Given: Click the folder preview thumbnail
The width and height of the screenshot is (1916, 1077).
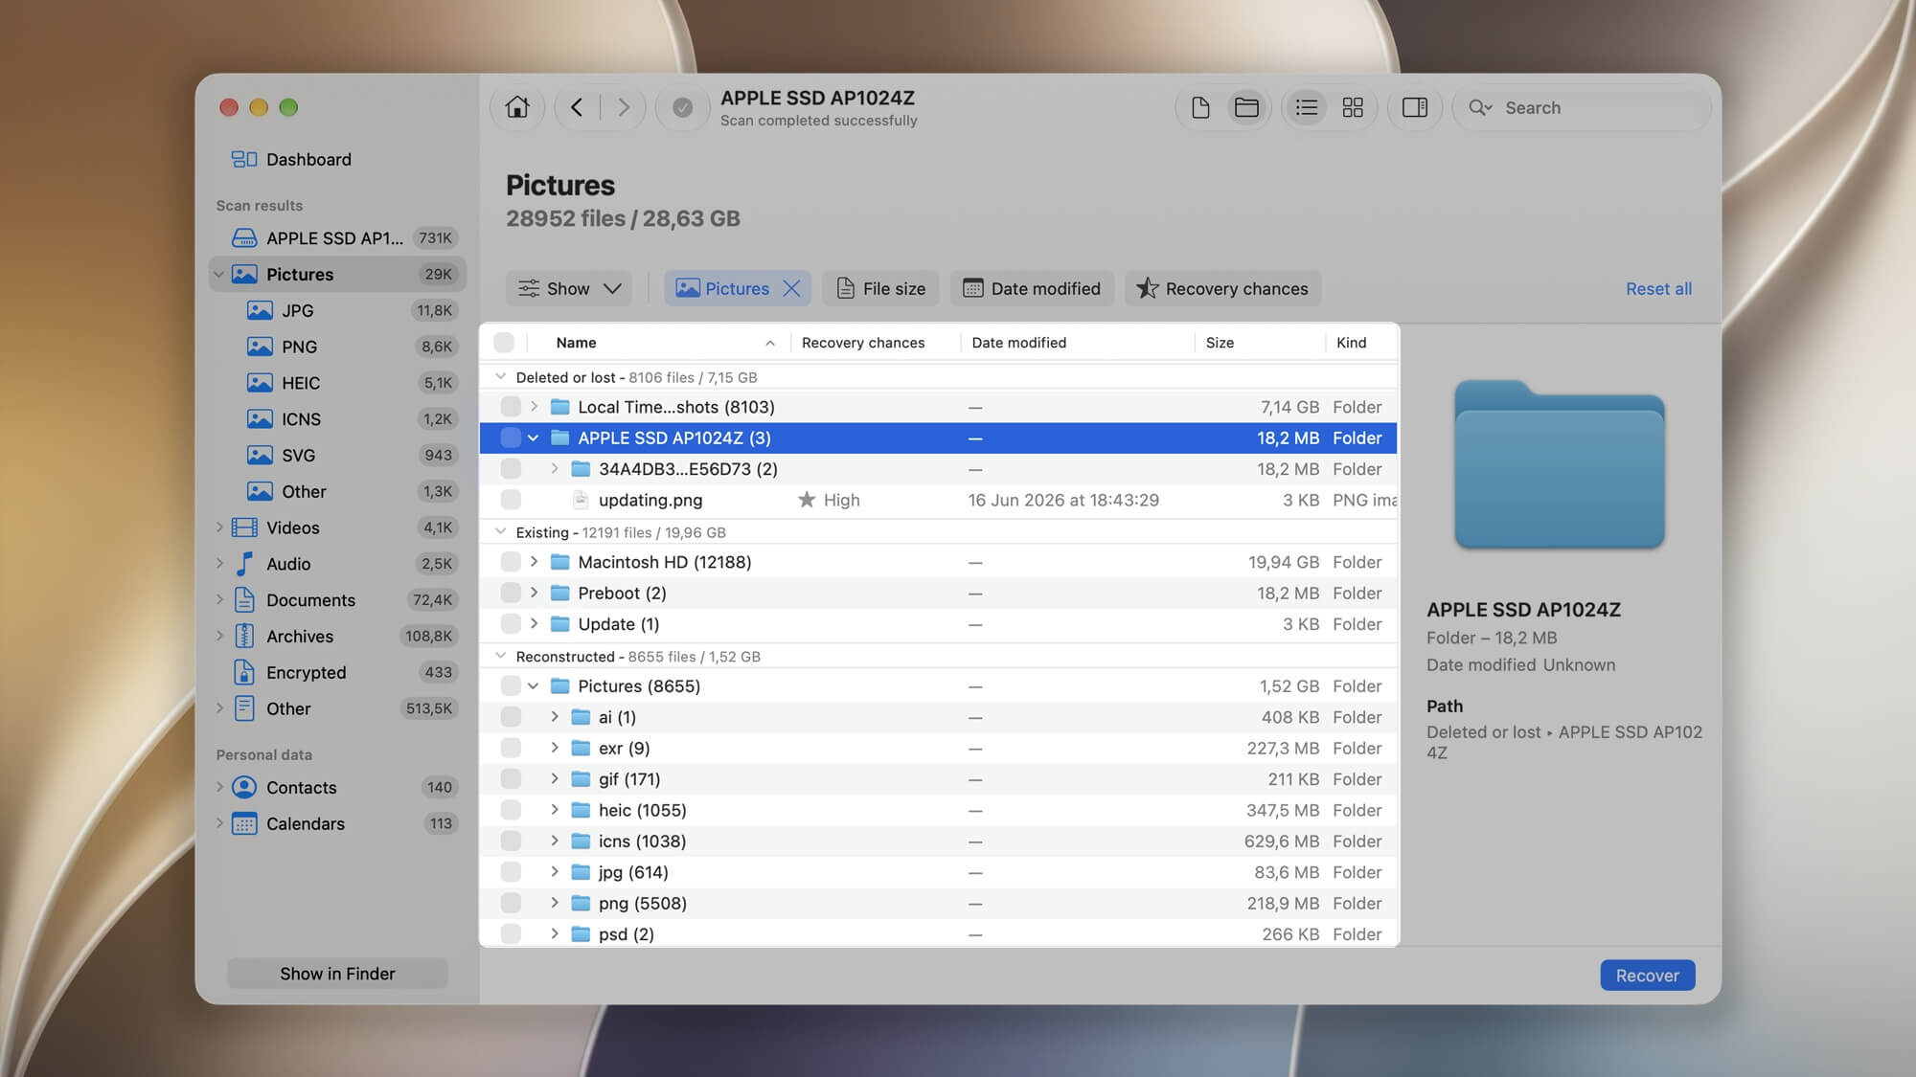Looking at the screenshot, I should (x=1559, y=464).
